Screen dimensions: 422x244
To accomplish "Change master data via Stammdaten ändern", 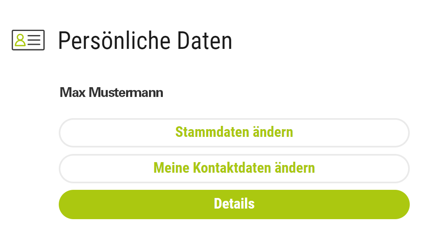I will pyautogui.click(x=234, y=132).
